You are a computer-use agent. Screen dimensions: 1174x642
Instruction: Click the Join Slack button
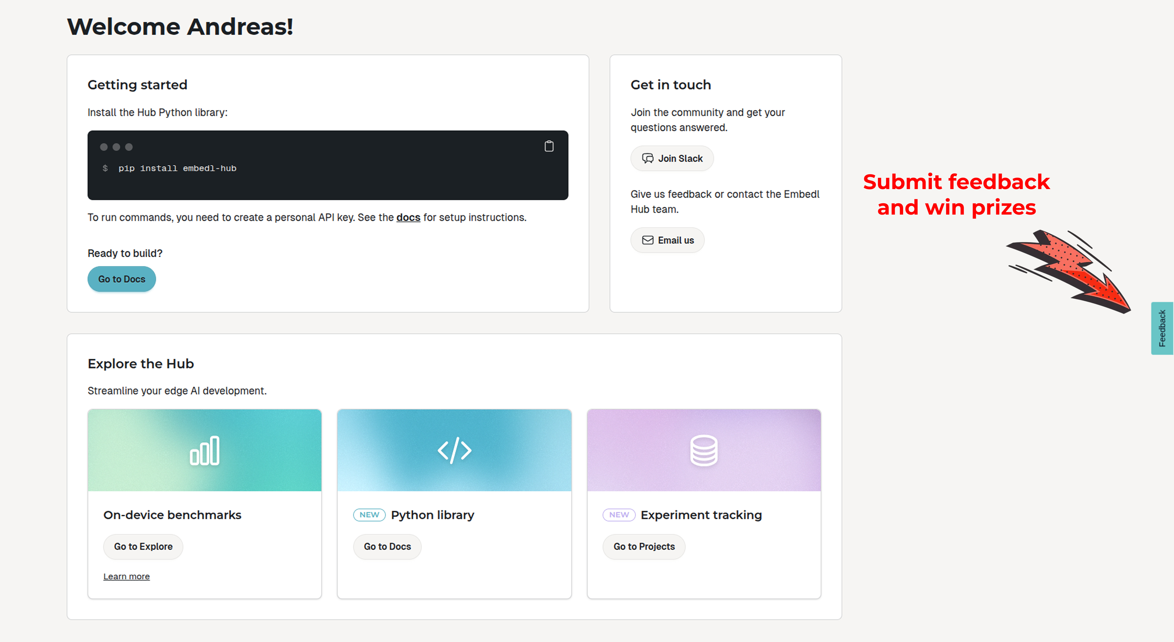pos(672,159)
